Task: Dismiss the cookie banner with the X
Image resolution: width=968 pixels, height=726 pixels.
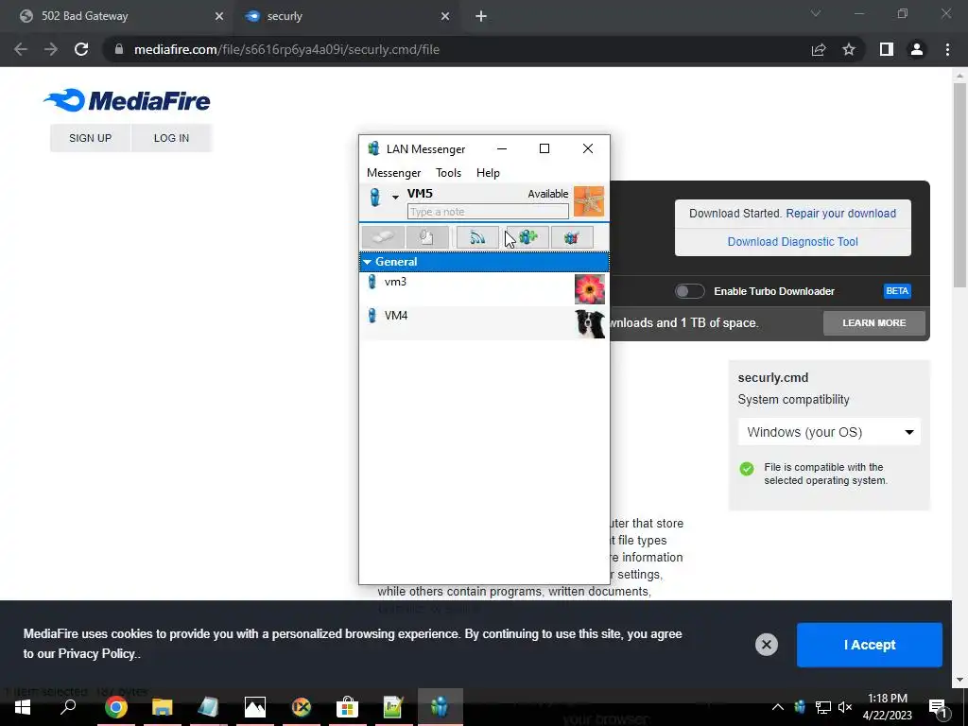Action: pyautogui.click(x=766, y=645)
